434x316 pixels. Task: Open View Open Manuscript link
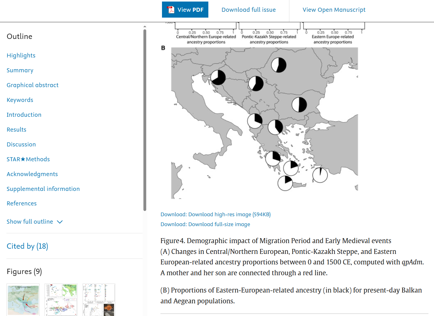pyautogui.click(x=334, y=10)
